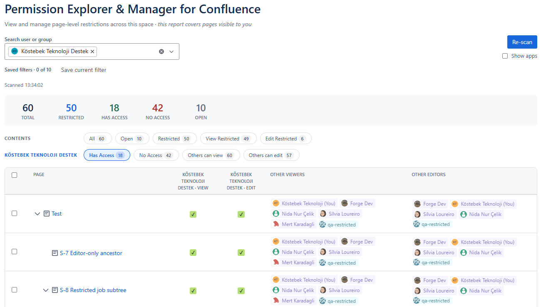This screenshot has width=541, height=307.
Task: Click the Scanned 13:34:02 timestamp
Action: (24, 85)
